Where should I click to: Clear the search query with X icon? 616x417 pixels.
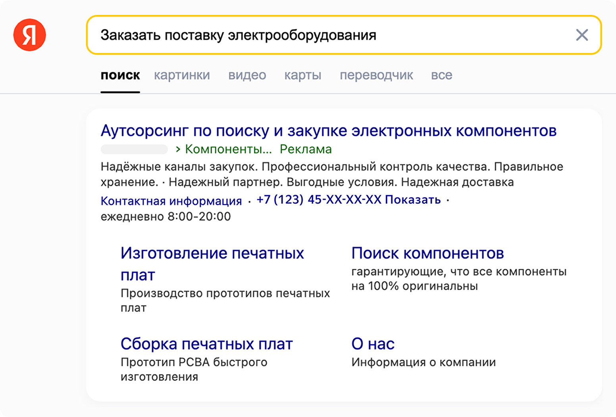582,35
